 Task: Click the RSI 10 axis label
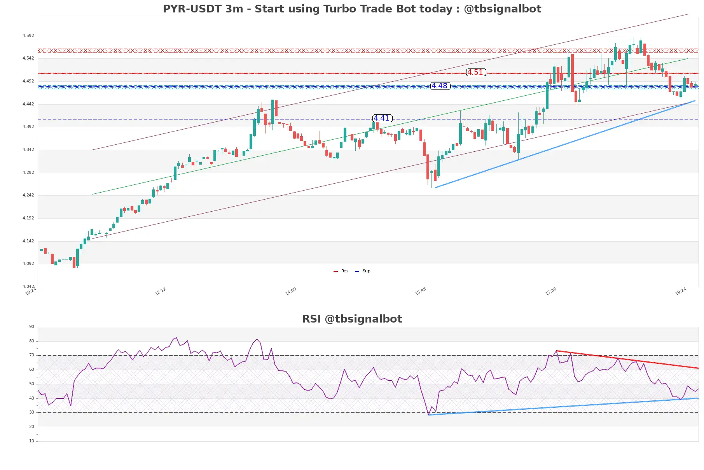[x=32, y=441]
